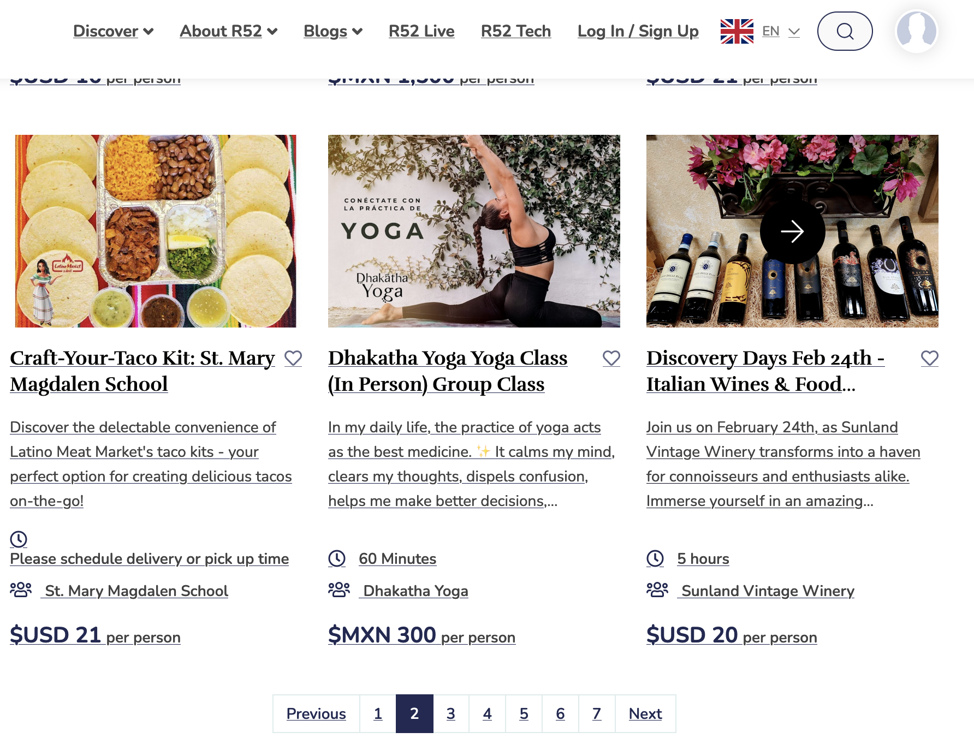
Task: Like the Discovery Days Italian Wines listing
Action: [930, 358]
